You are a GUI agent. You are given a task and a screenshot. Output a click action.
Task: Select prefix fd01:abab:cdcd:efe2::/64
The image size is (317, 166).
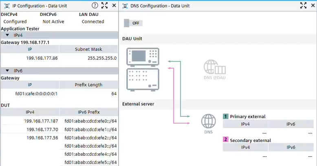90,138
